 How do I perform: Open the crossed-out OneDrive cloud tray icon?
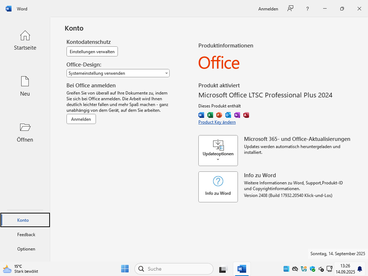click(295, 269)
